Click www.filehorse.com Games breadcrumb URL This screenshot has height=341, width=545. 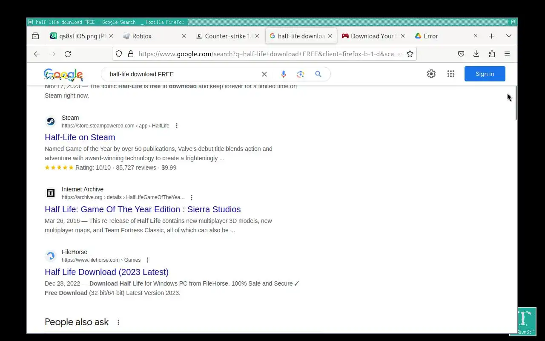101,260
